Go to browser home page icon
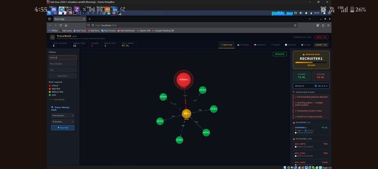 [x=66, y=25]
